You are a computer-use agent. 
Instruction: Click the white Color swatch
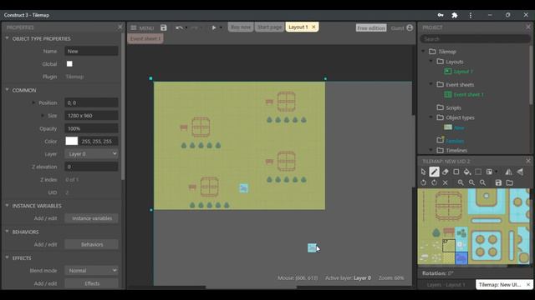[x=72, y=141]
